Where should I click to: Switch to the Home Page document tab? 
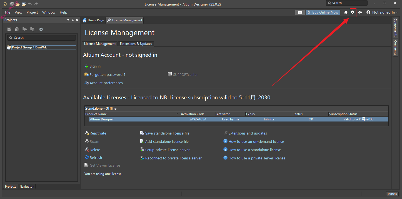point(93,20)
